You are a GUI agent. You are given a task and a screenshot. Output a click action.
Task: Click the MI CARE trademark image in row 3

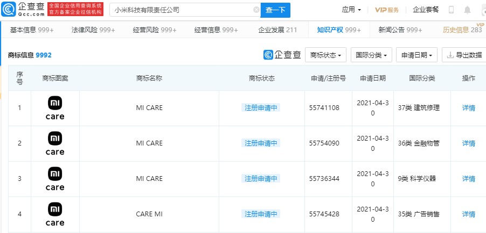pyautogui.click(x=55, y=179)
